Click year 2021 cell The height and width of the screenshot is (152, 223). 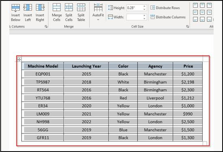[x=86, y=114]
